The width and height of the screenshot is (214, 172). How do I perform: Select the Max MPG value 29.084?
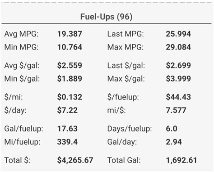178,47
